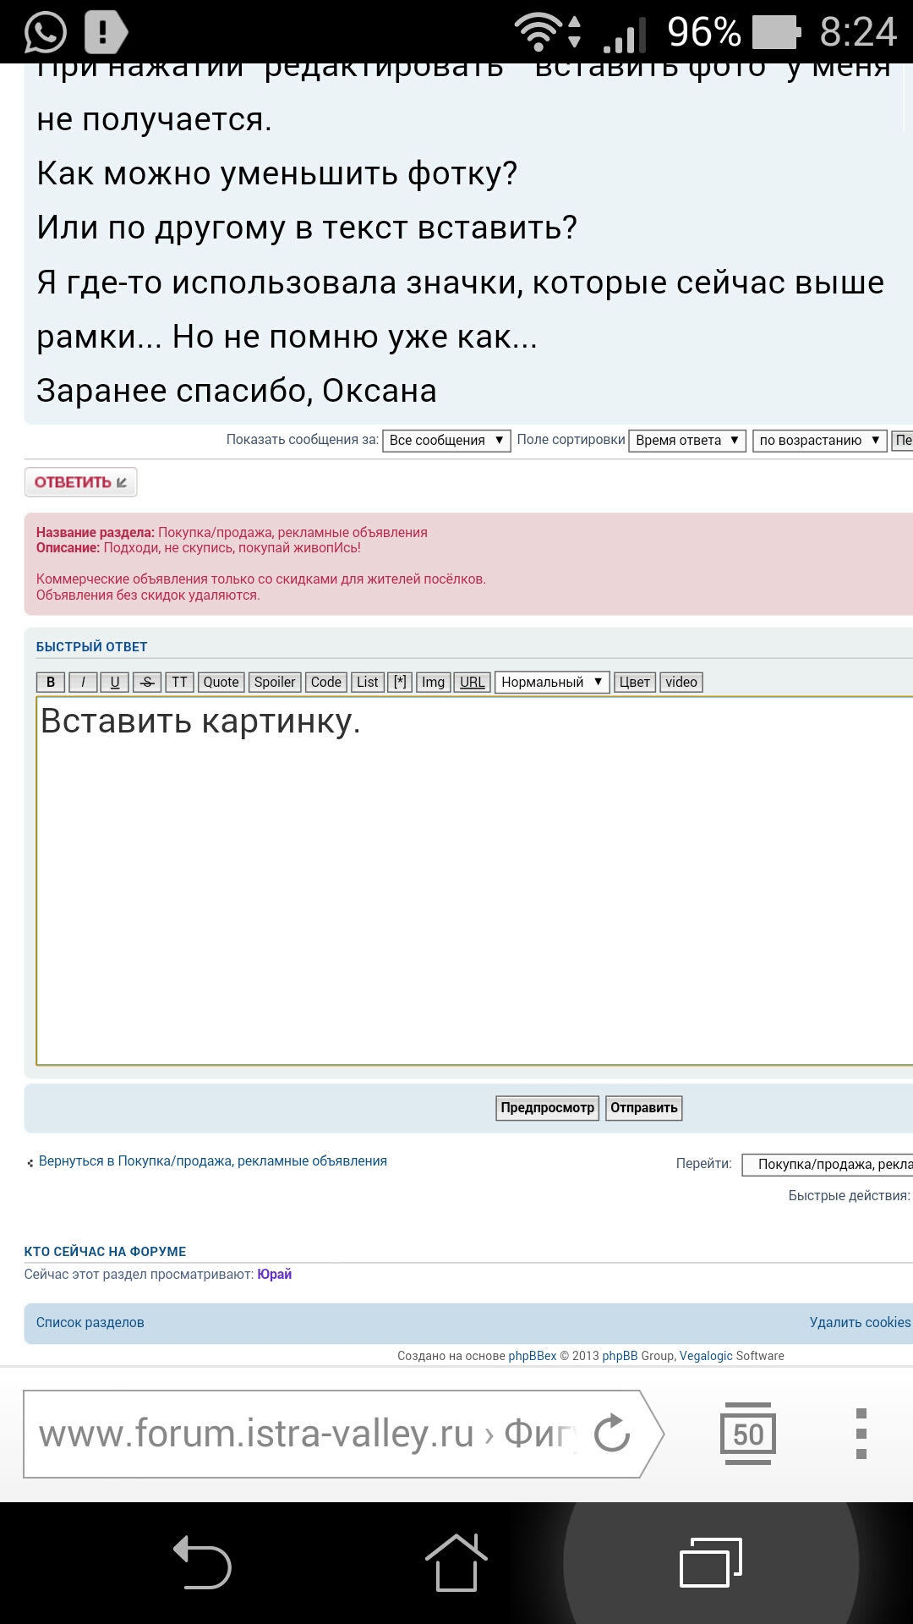Click the 'Предпросмотр' preview button
The image size is (913, 1624).
point(547,1108)
